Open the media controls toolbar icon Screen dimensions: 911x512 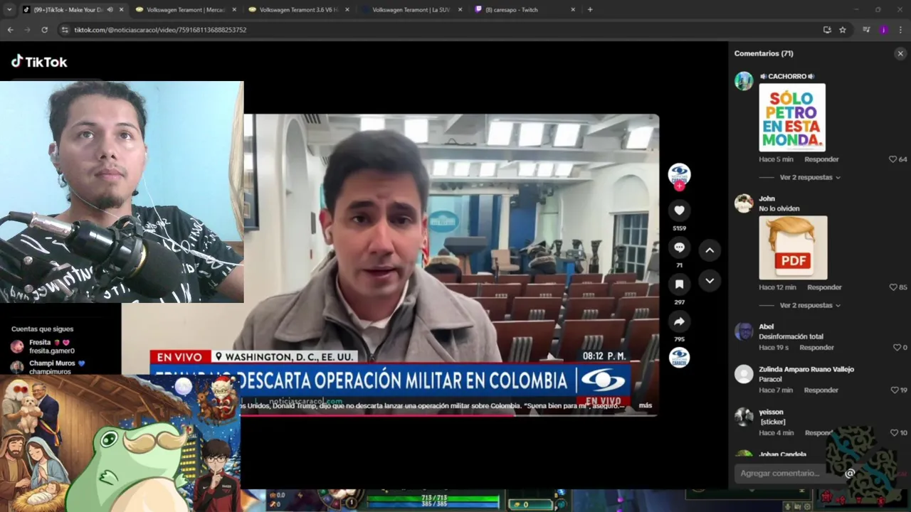tap(866, 30)
